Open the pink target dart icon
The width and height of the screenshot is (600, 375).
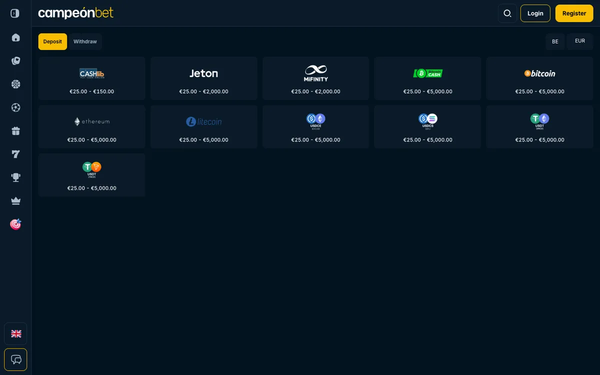pyautogui.click(x=15, y=224)
